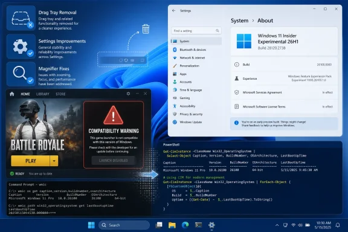Open Microsoft Services Agreement row
Viewport: 348px width, 232px height.
(x=284, y=92)
